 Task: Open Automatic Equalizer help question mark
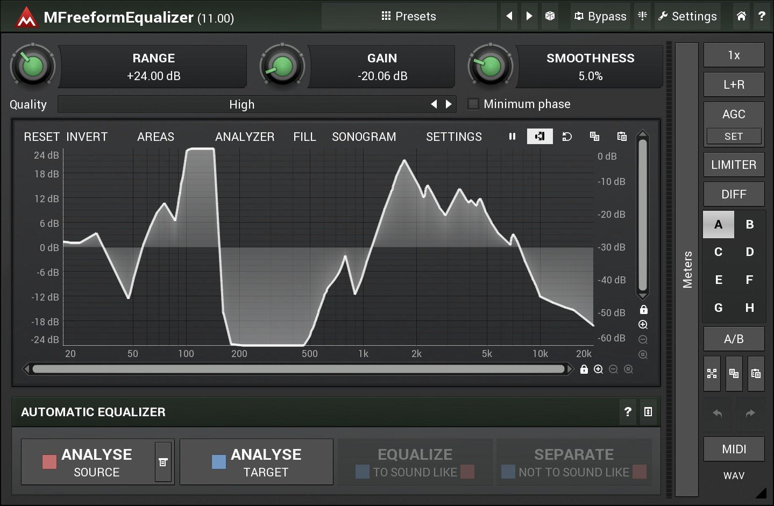(628, 412)
